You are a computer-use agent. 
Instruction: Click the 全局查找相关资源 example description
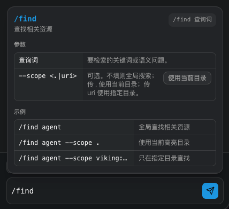tap(164, 127)
